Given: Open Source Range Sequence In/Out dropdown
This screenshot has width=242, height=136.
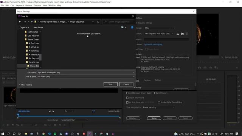Looking at the screenshot, I should (x=74, y=120).
